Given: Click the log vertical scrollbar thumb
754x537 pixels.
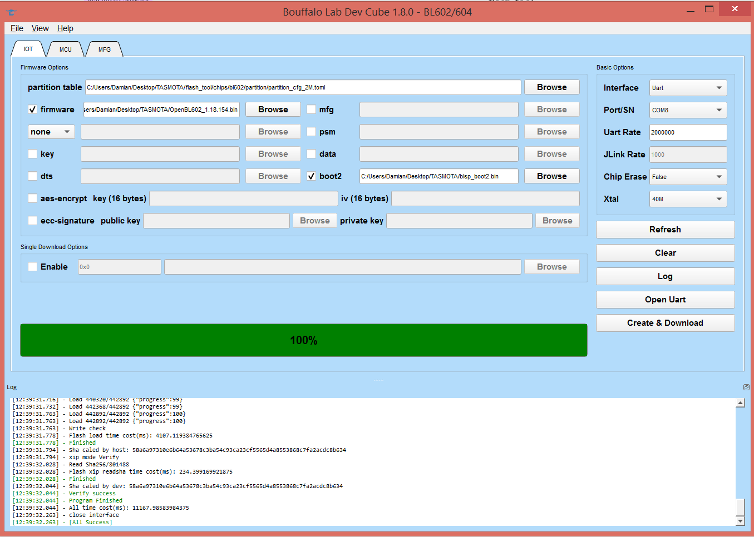Looking at the screenshot, I should (740, 508).
